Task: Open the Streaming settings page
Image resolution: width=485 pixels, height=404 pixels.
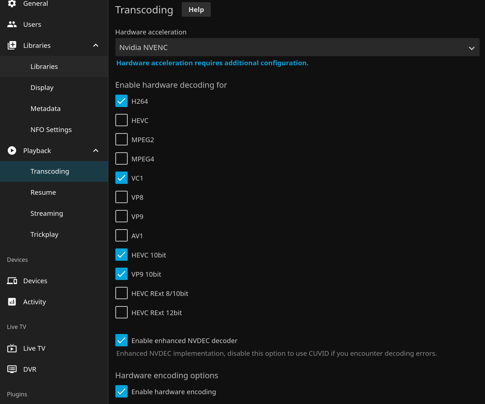Action: pos(47,213)
